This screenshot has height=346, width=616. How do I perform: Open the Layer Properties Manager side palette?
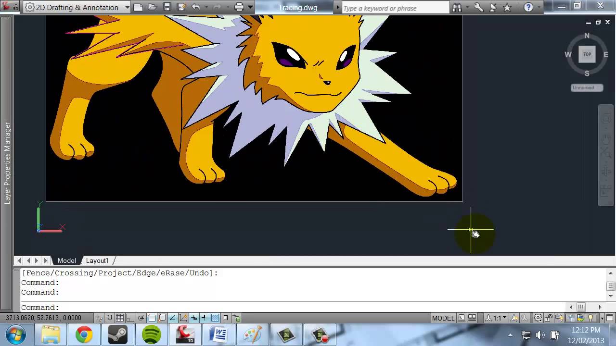pos(7,163)
